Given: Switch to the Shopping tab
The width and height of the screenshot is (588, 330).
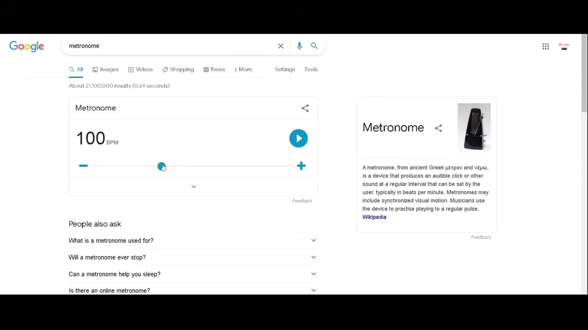Looking at the screenshot, I should coord(178,69).
